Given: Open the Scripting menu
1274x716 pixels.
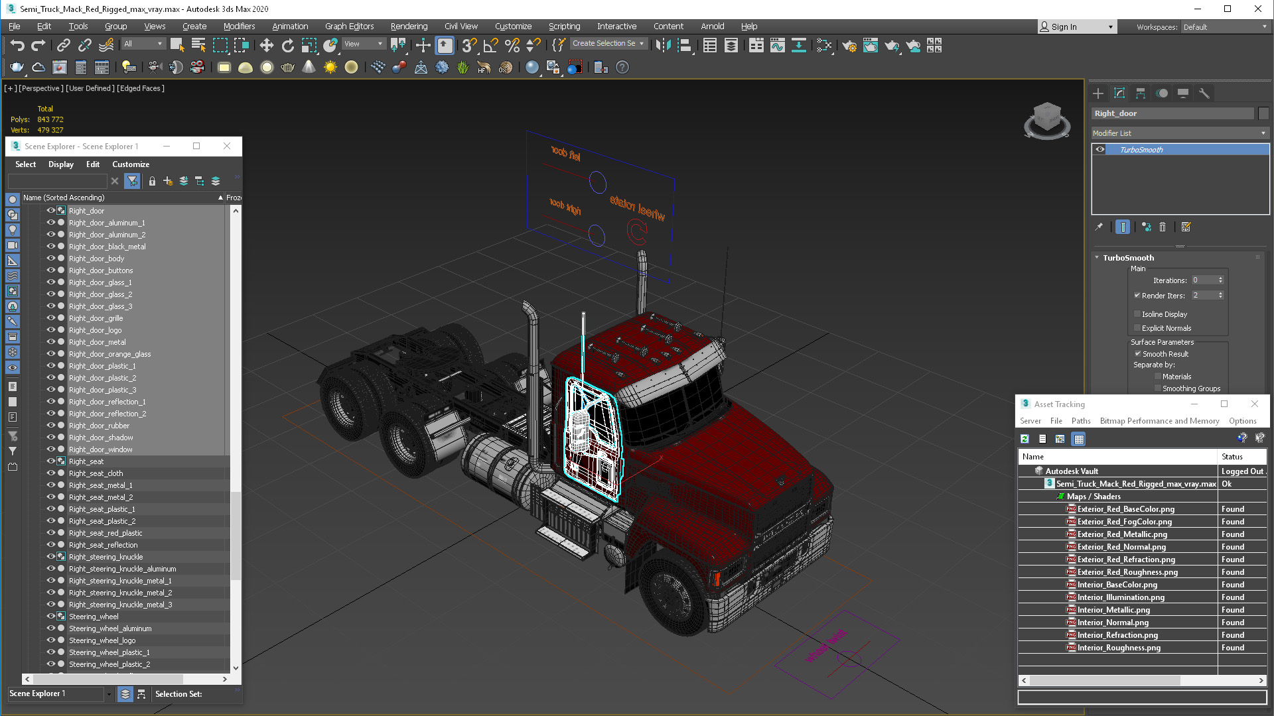Looking at the screenshot, I should [564, 27].
